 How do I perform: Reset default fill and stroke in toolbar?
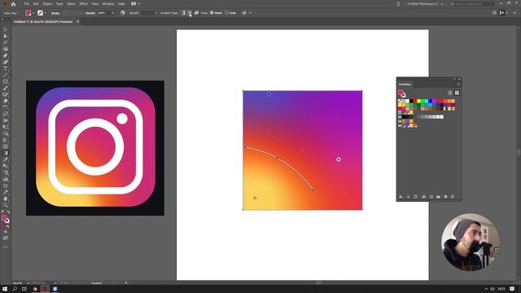3,212
